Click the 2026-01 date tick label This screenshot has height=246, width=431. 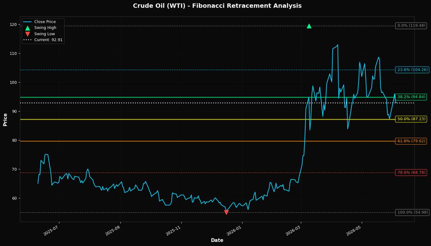click(235, 230)
